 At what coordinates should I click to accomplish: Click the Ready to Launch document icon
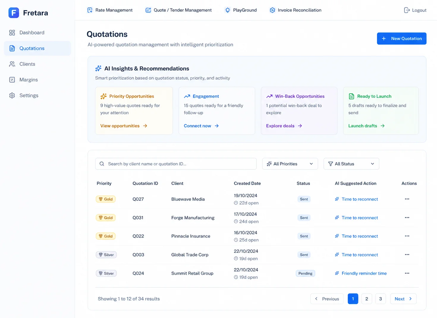pos(351,96)
